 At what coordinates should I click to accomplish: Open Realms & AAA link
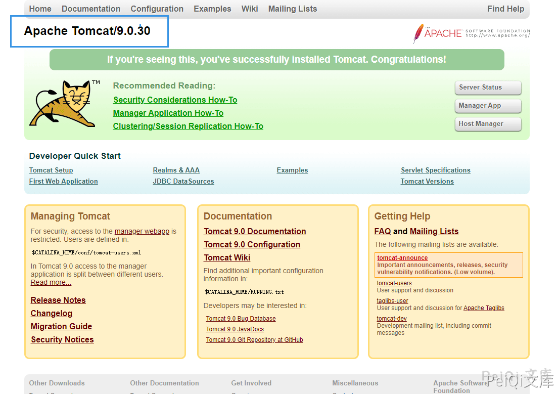[x=176, y=170]
